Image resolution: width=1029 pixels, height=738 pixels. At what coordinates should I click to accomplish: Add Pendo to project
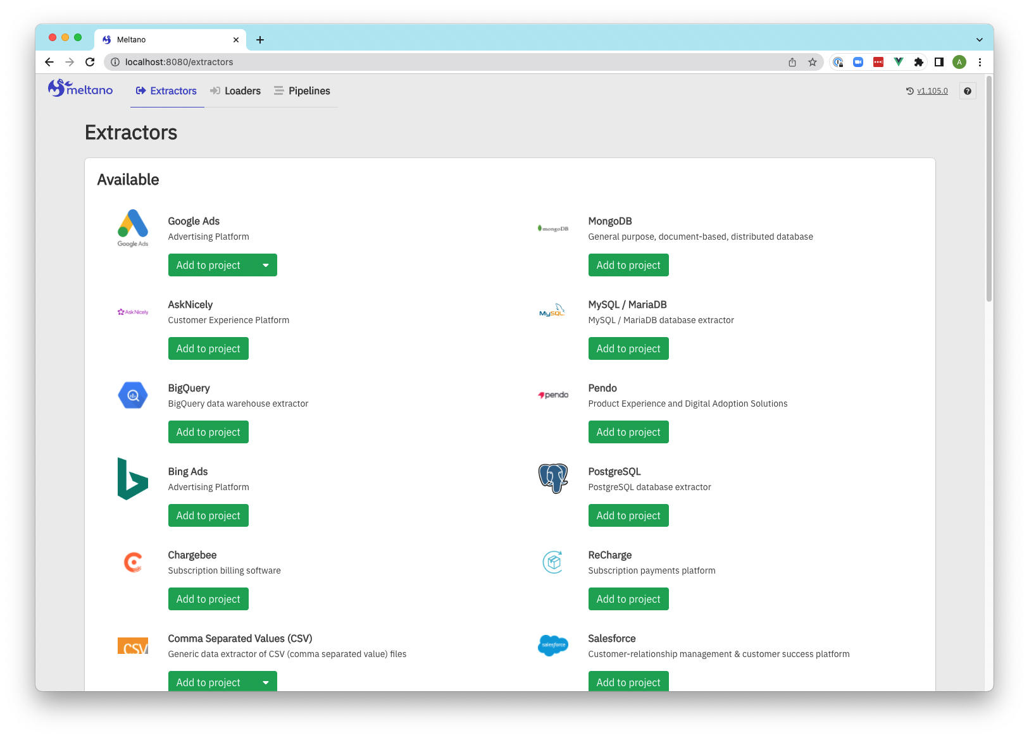coord(628,432)
